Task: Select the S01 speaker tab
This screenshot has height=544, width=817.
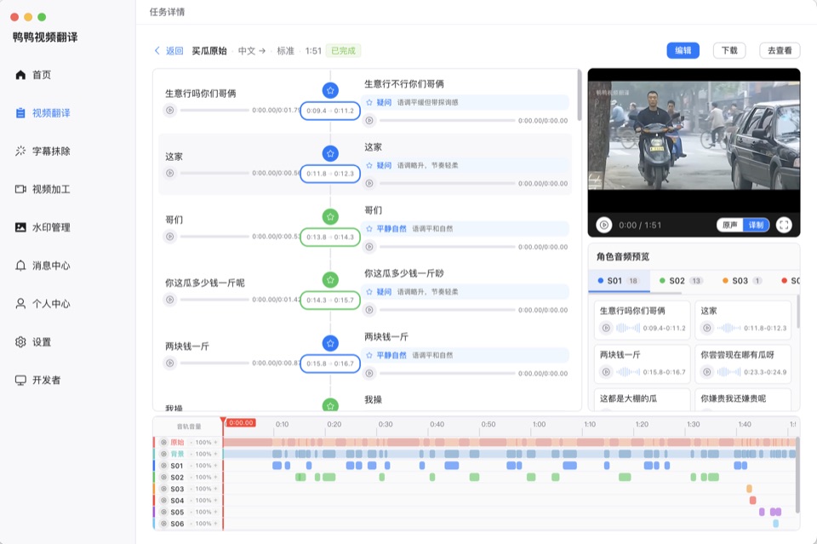Action: 619,280
